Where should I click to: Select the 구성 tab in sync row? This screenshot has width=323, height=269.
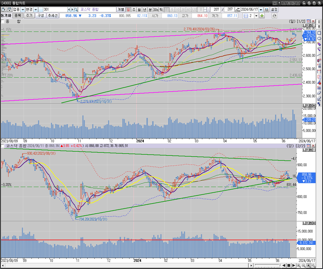point(41,15)
